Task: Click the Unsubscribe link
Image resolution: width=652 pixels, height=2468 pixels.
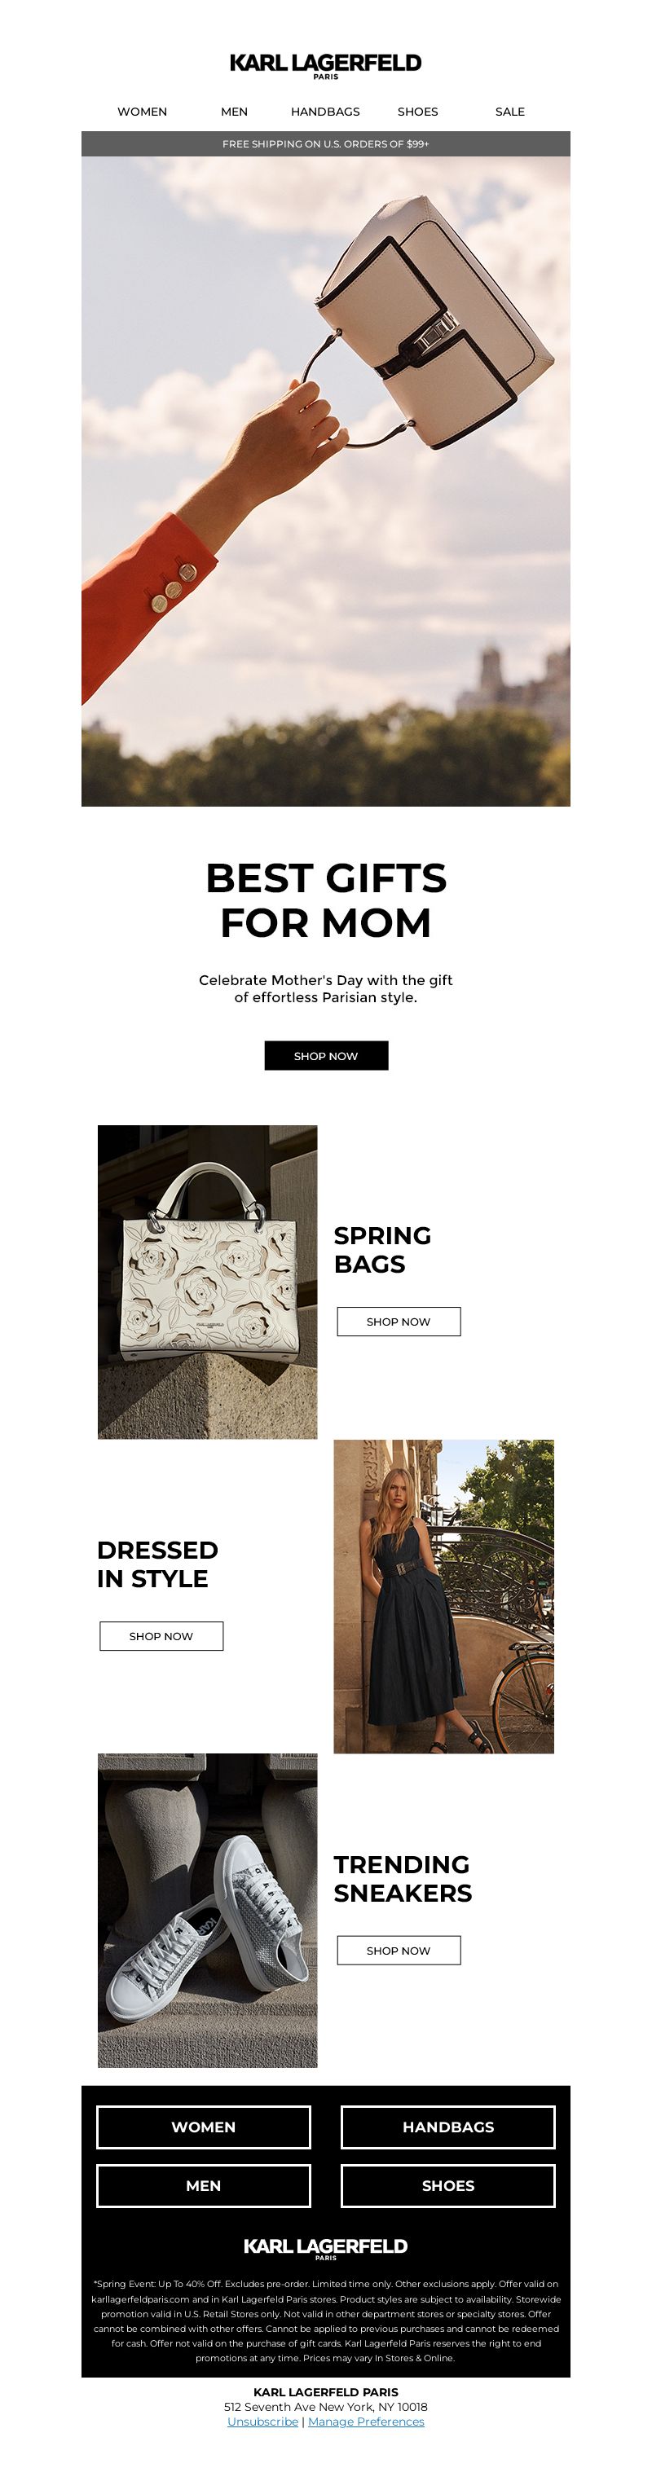Action: coord(262,2421)
